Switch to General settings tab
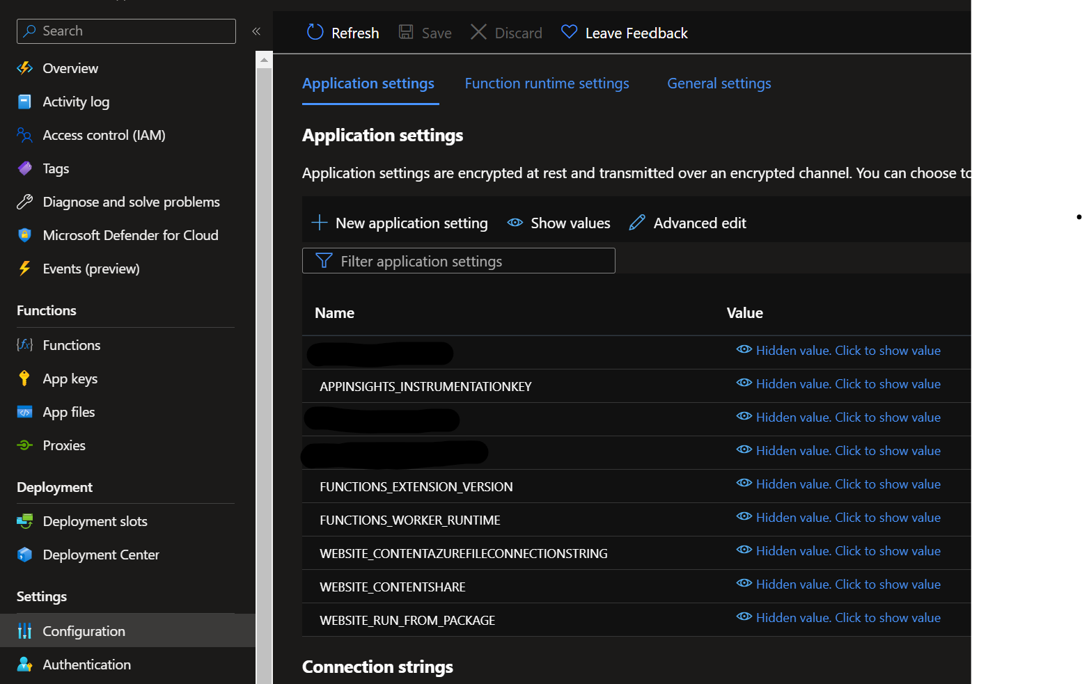Image resolution: width=1082 pixels, height=684 pixels. (719, 83)
